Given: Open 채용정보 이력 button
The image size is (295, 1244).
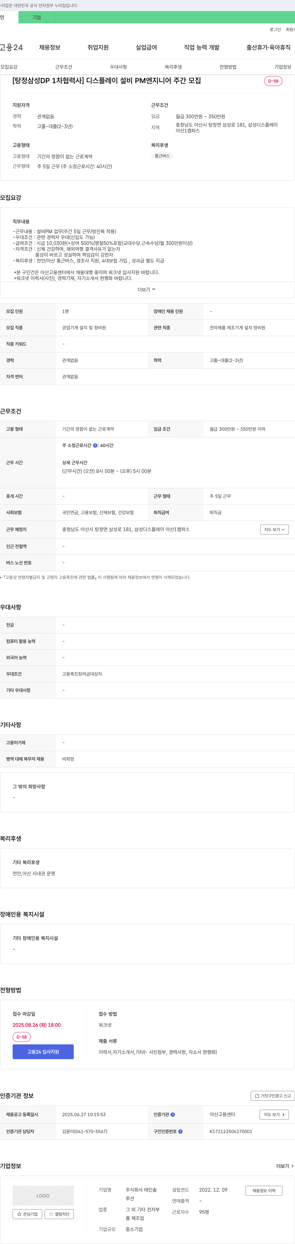Looking at the screenshot, I should [x=264, y=1190].
